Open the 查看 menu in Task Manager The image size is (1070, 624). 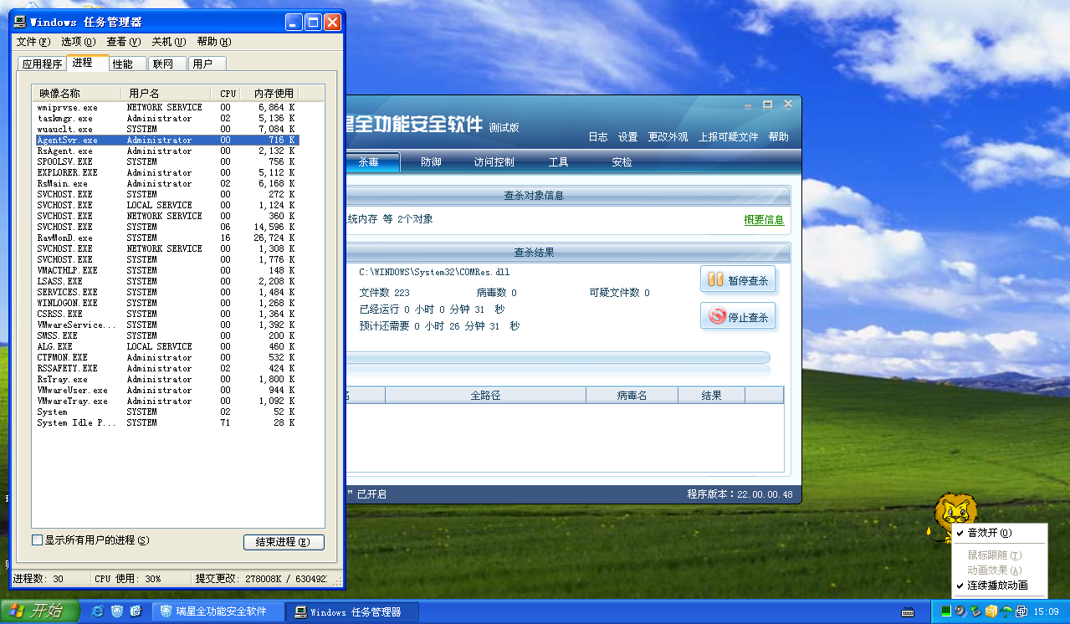click(124, 42)
